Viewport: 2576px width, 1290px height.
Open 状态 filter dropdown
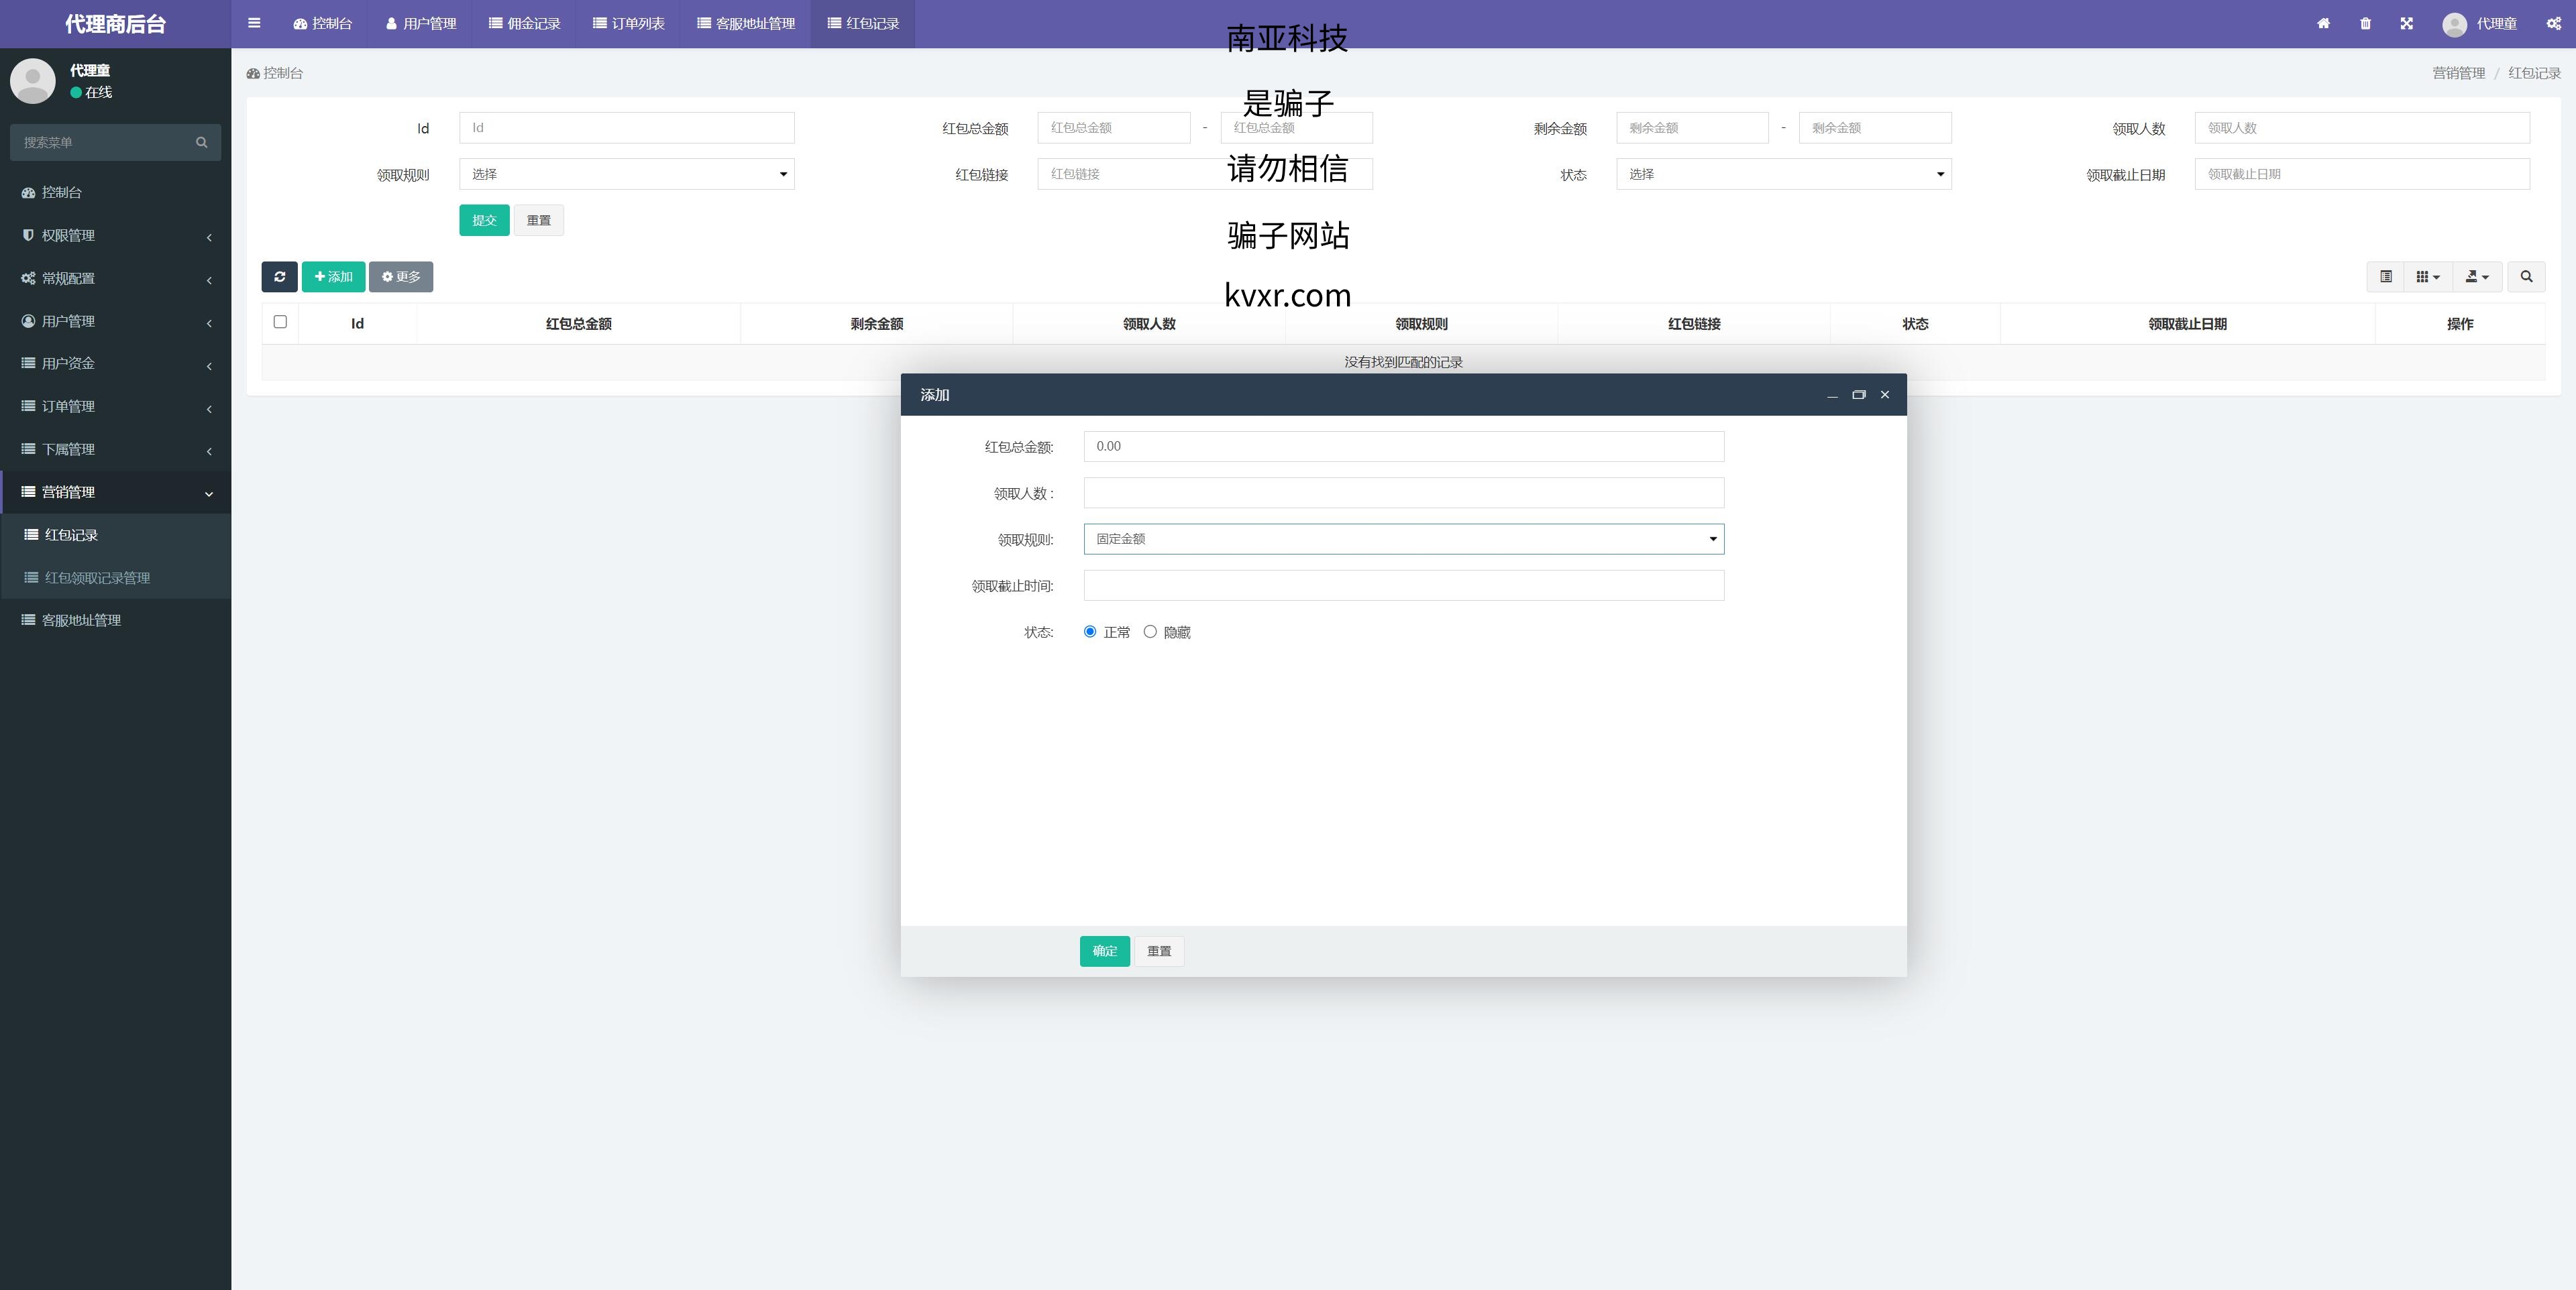point(1784,174)
